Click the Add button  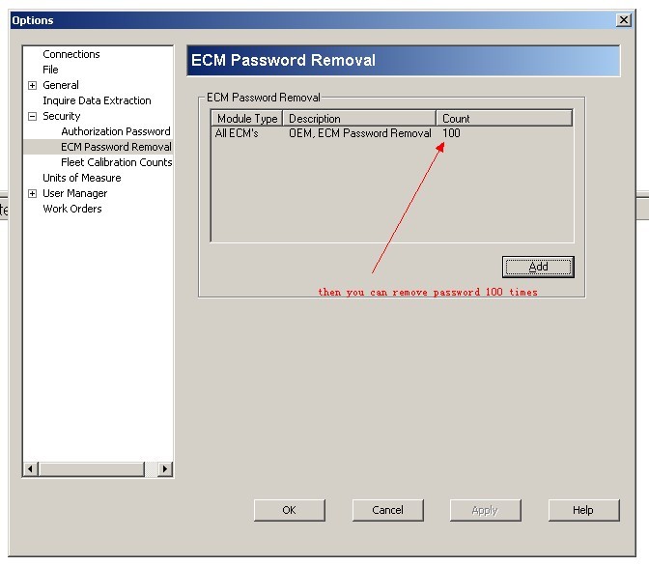[x=538, y=267]
